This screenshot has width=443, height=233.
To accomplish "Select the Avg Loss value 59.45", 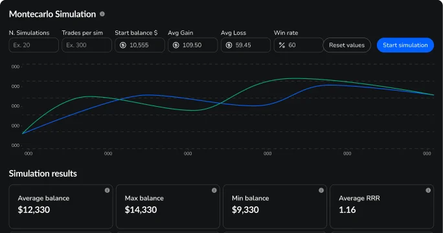I will click(x=244, y=45).
